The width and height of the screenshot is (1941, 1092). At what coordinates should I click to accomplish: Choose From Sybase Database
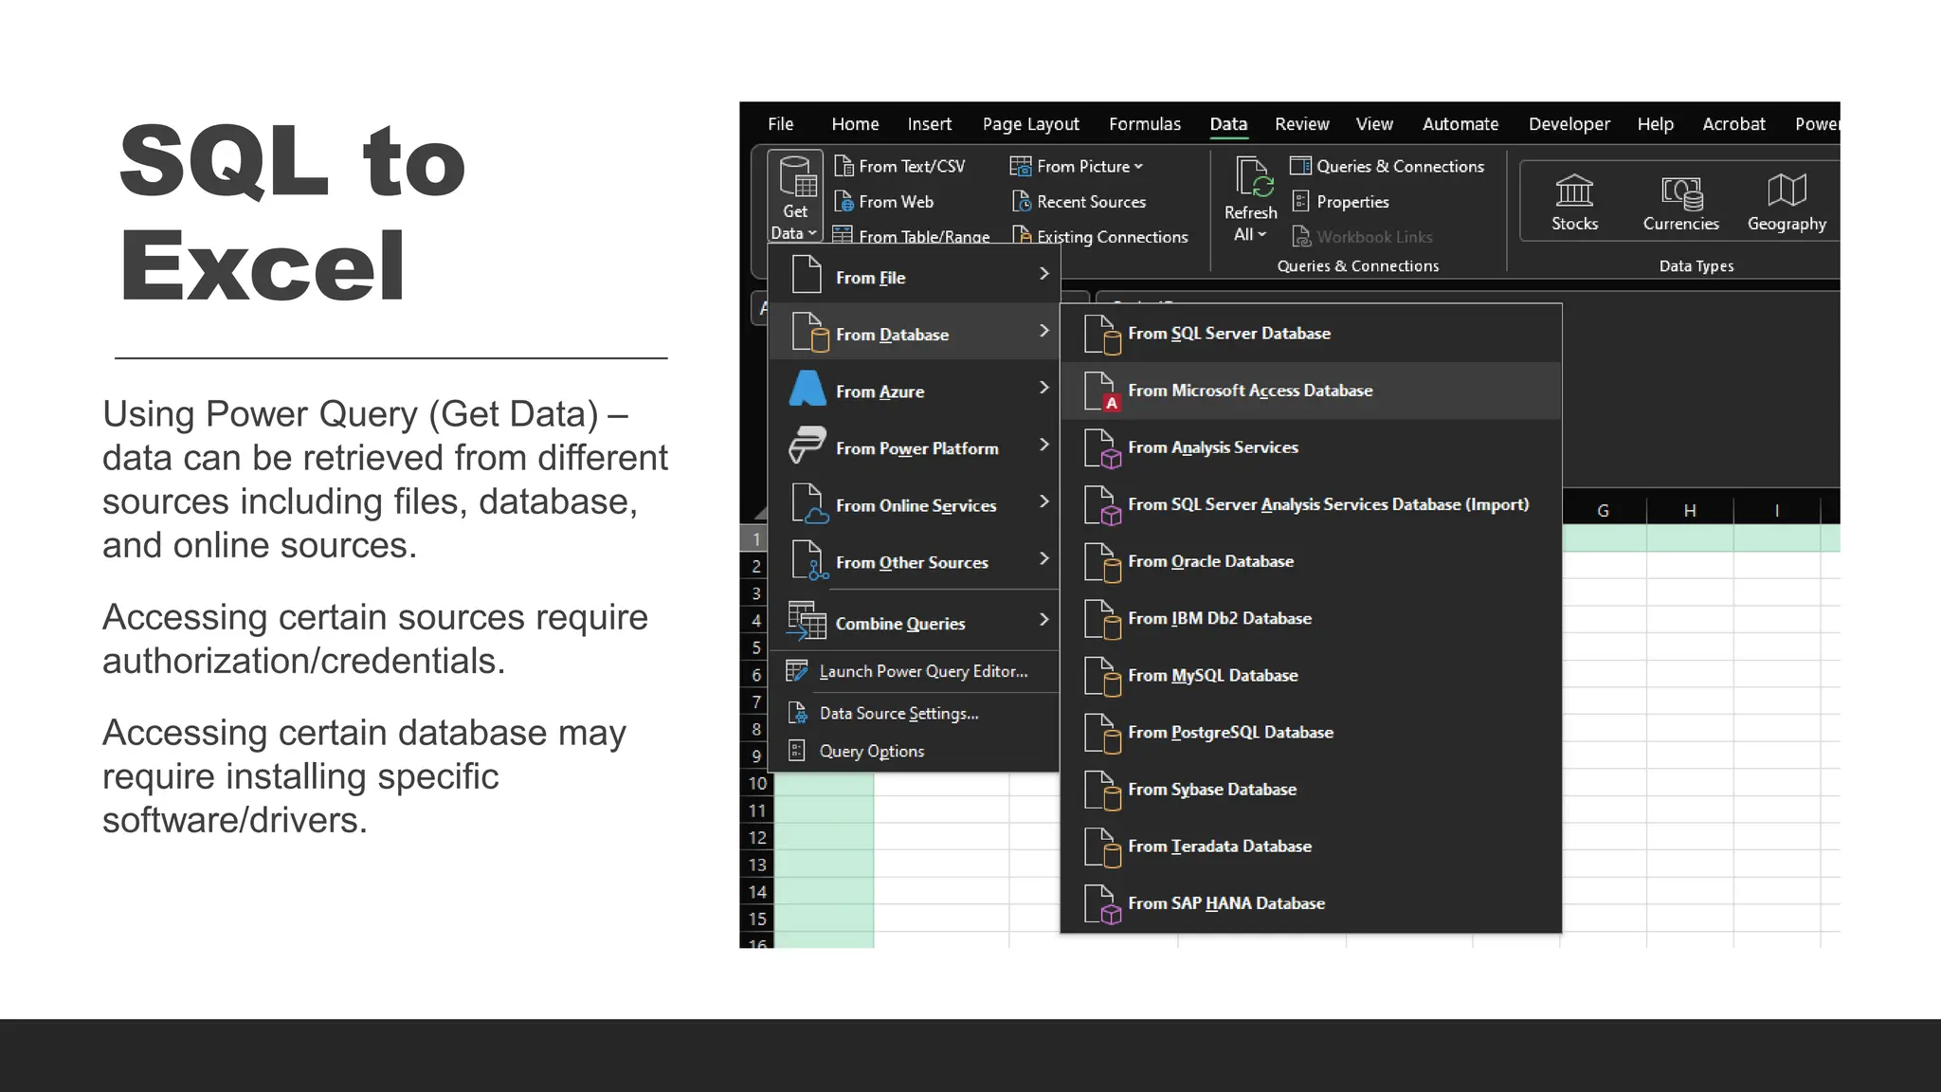(x=1311, y=789)
